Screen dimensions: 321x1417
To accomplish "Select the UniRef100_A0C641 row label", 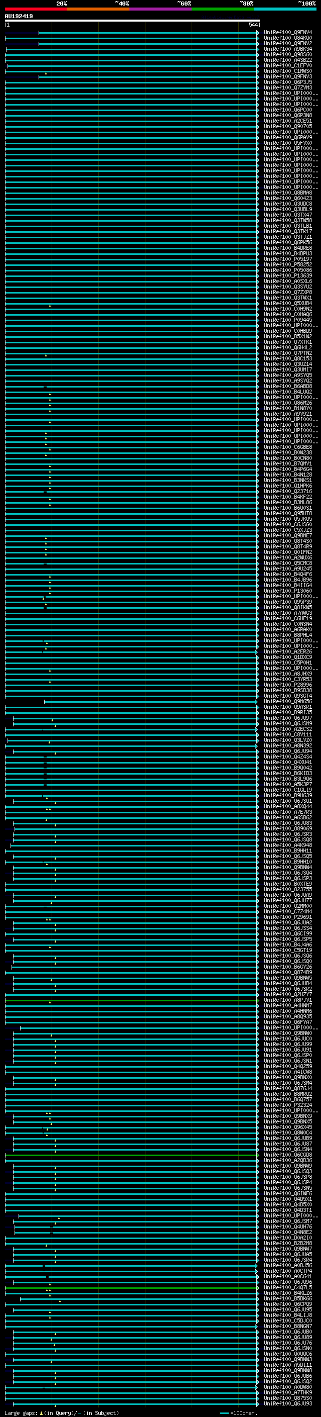I will click(288, 1277).
